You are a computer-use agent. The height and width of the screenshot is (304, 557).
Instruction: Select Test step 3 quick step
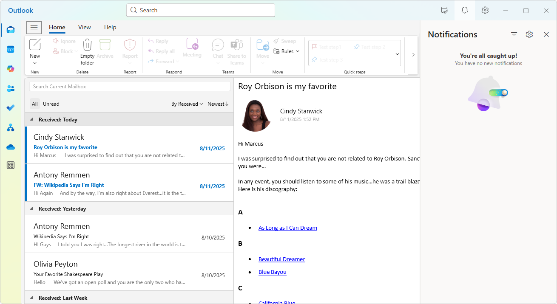(x=327, y=60)
